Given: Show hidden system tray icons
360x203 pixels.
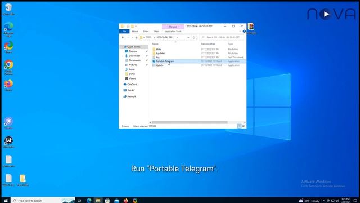Looking at the screenshot, I should pos(324,201).
